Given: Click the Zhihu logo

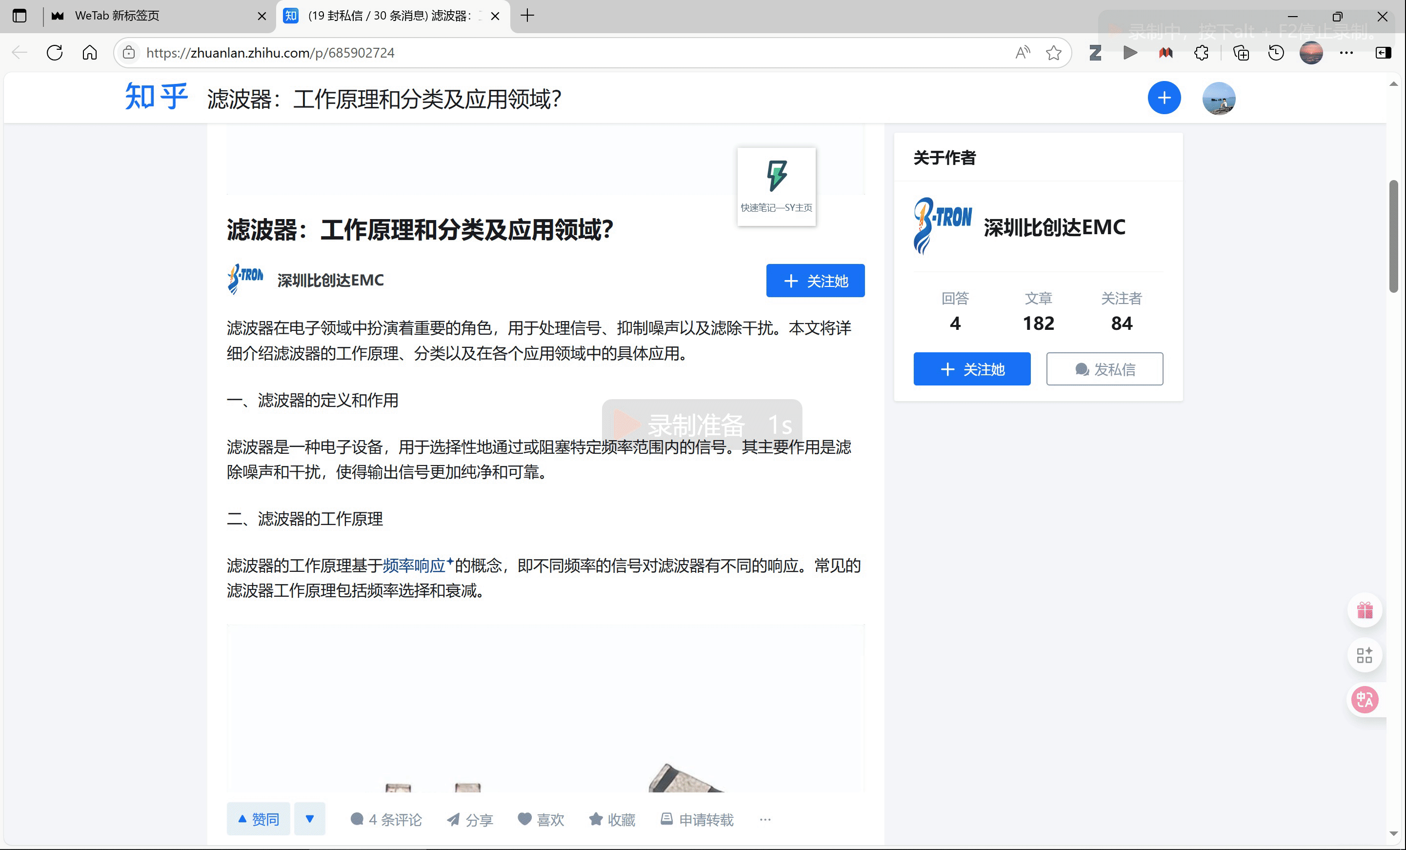Looking at the screenshot, I should 156,97.
